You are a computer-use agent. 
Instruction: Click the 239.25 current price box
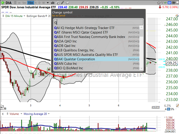click(171, 63)
